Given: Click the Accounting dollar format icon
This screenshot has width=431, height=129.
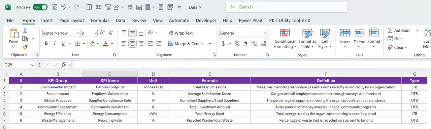Looking at the screenshot, I should pos(223,44).
